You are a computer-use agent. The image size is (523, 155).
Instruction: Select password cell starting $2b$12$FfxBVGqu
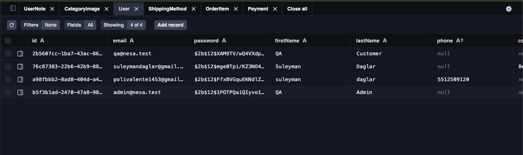click(x=229, y=80)
